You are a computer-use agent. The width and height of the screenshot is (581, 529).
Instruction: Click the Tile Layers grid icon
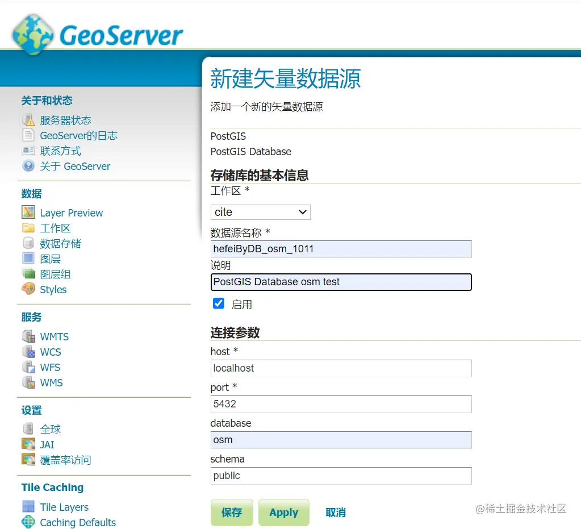(x=28, y=506)
